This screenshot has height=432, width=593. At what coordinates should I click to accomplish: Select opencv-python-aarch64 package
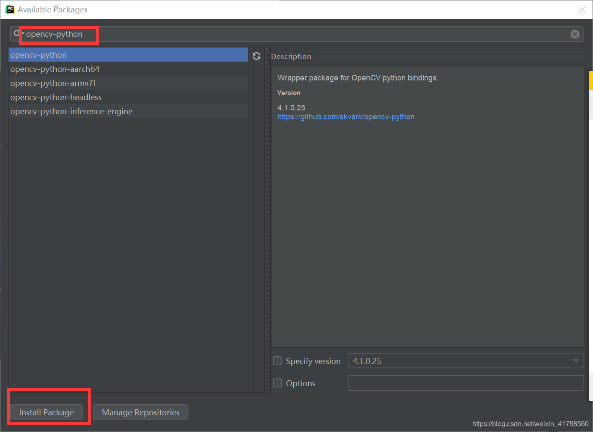(128, 69)
